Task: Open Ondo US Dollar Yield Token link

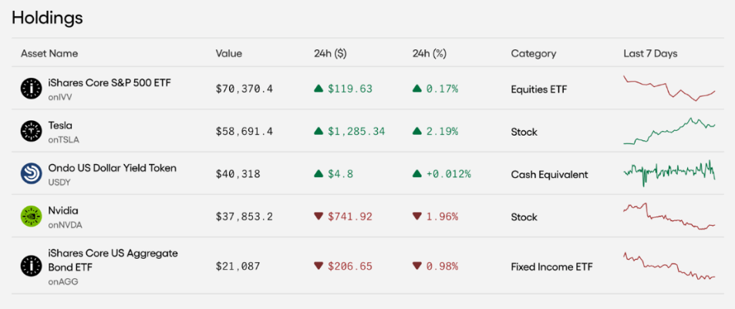Action: 112,168
